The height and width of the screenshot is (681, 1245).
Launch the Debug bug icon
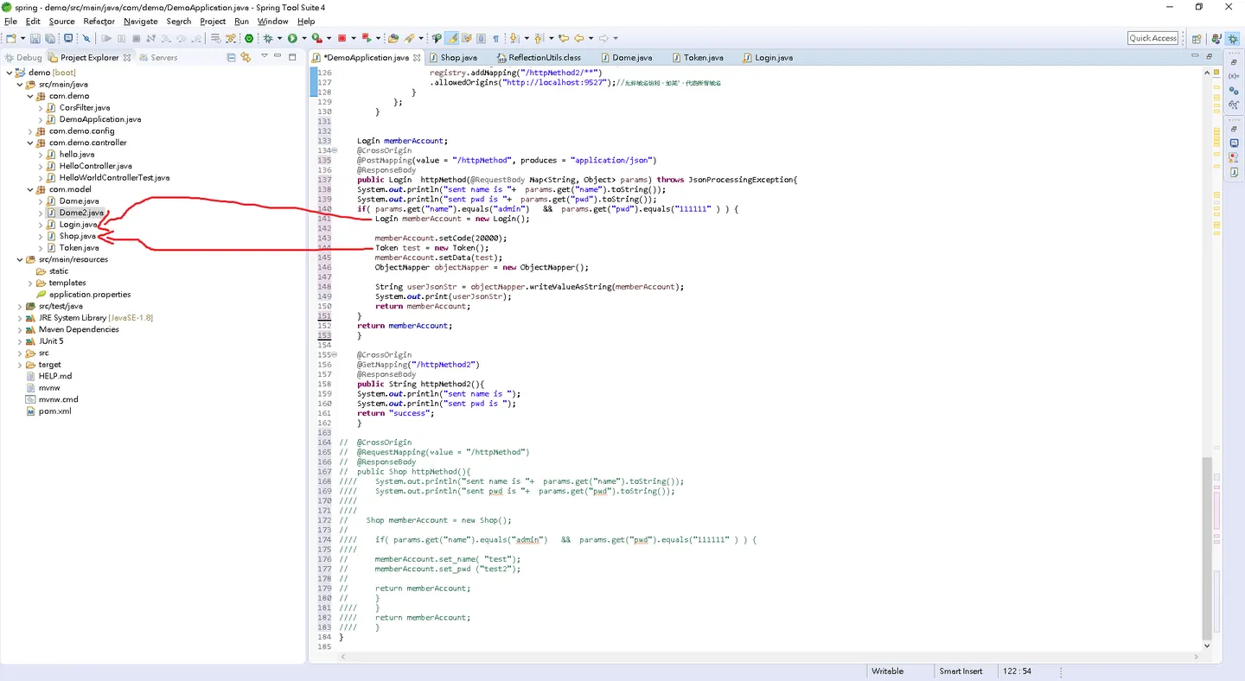pos(268,38)
